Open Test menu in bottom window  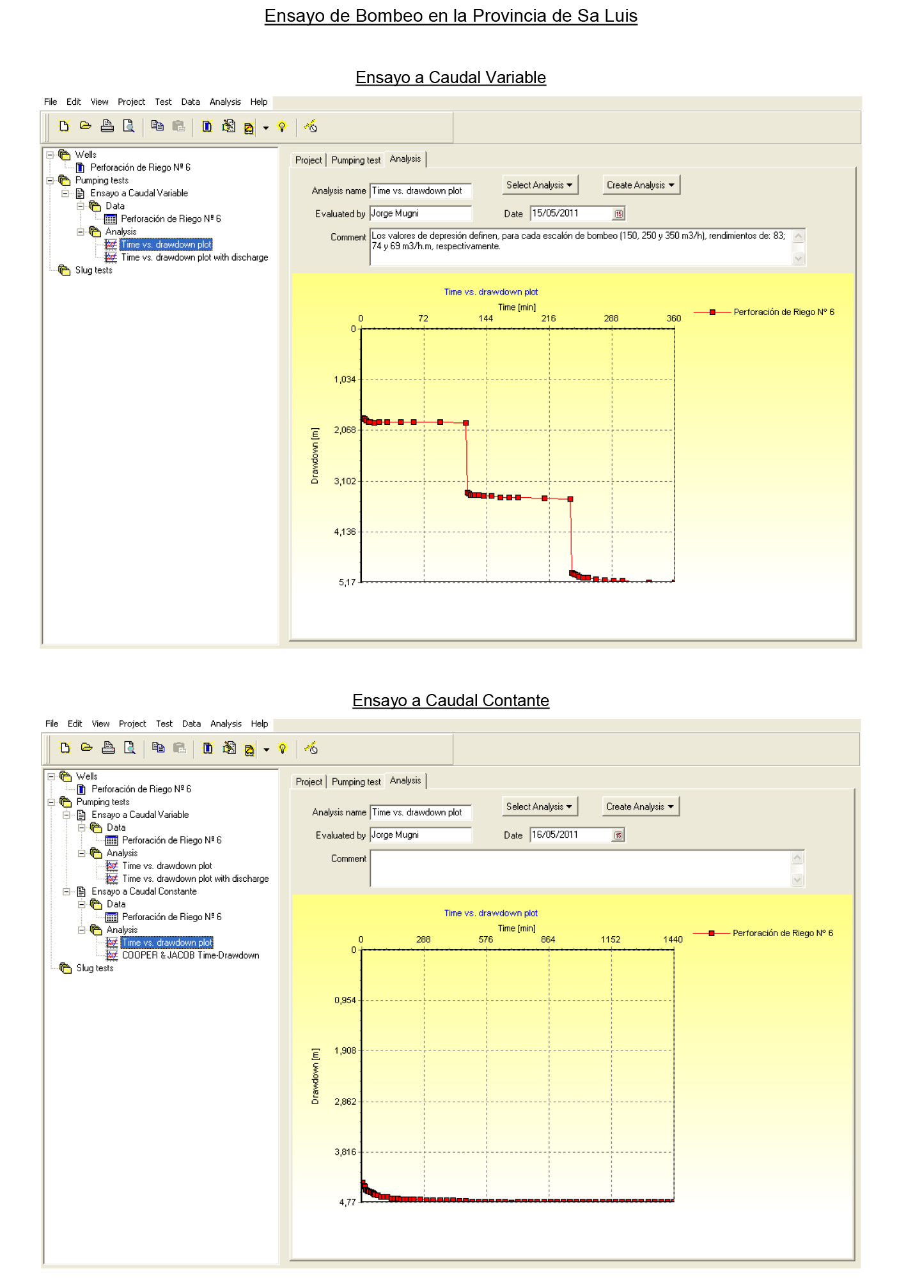(164, 723)
